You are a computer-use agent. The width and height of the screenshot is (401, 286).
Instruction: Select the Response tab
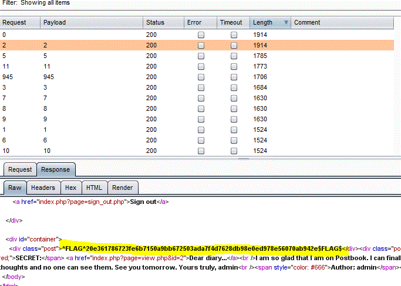tap(55, 169)
